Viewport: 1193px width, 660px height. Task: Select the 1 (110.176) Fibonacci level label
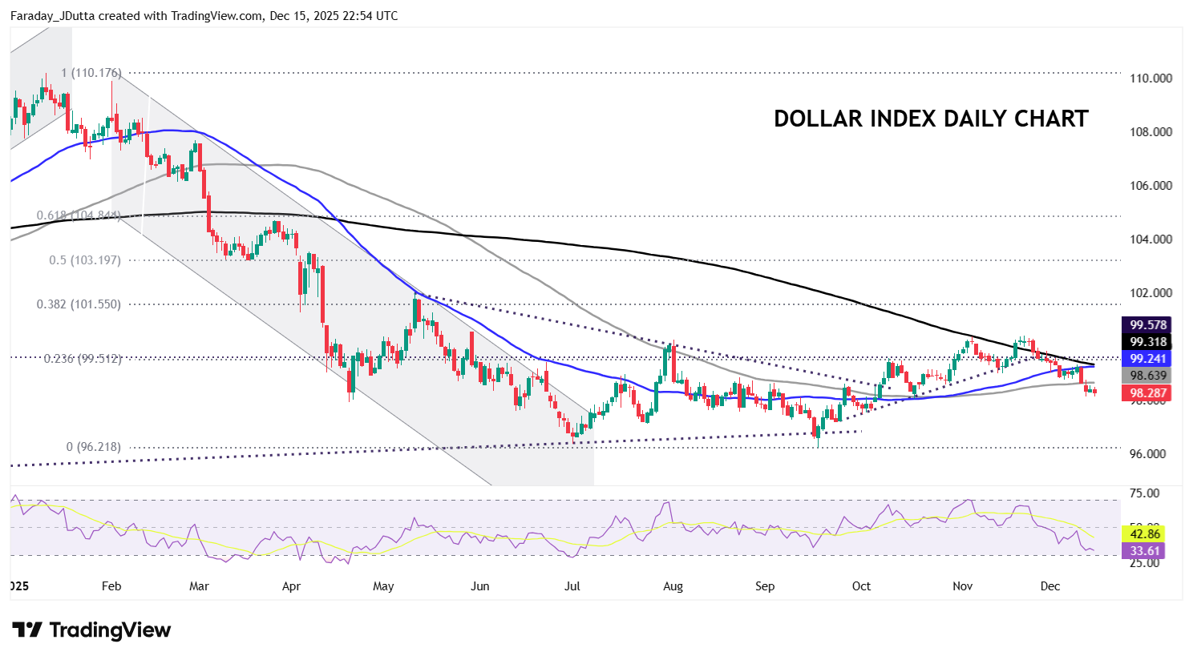91,73
